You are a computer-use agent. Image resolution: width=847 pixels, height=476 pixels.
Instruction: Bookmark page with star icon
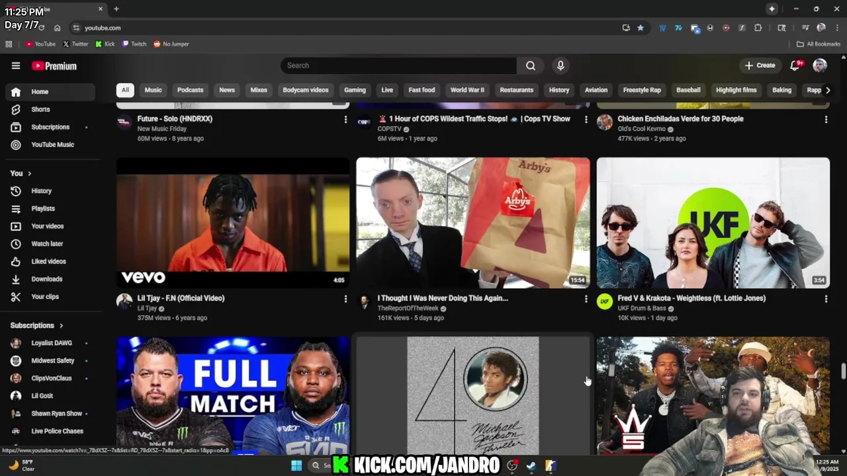[641, 28]
